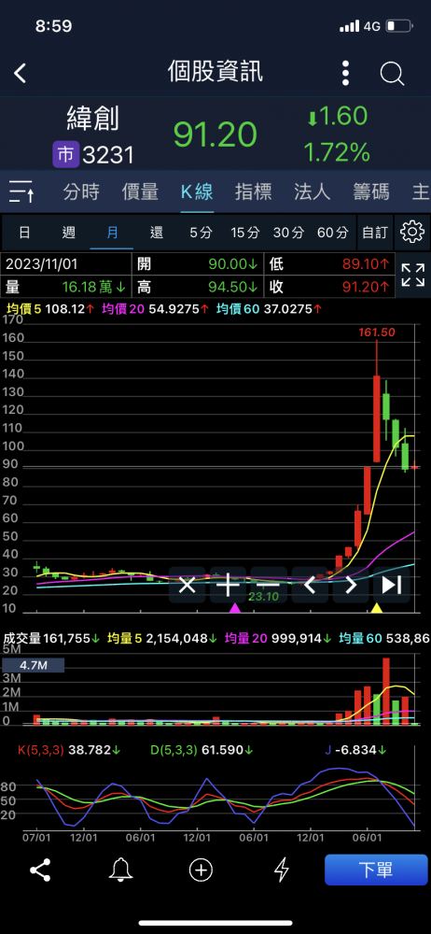Switch to 分時 tab
Viewport: 431px width, 934px height.
tap(81, 191)
